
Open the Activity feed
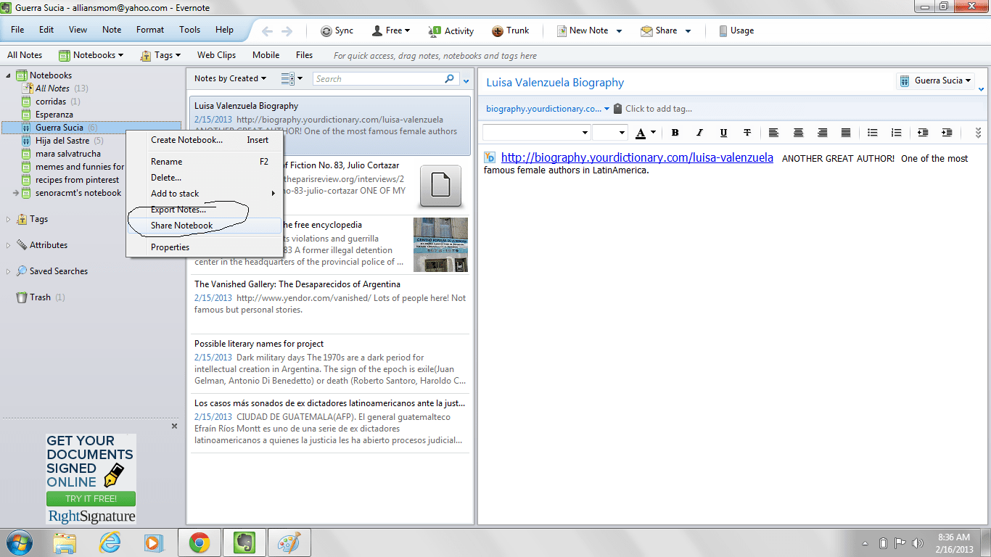click(x=451, y=30)
